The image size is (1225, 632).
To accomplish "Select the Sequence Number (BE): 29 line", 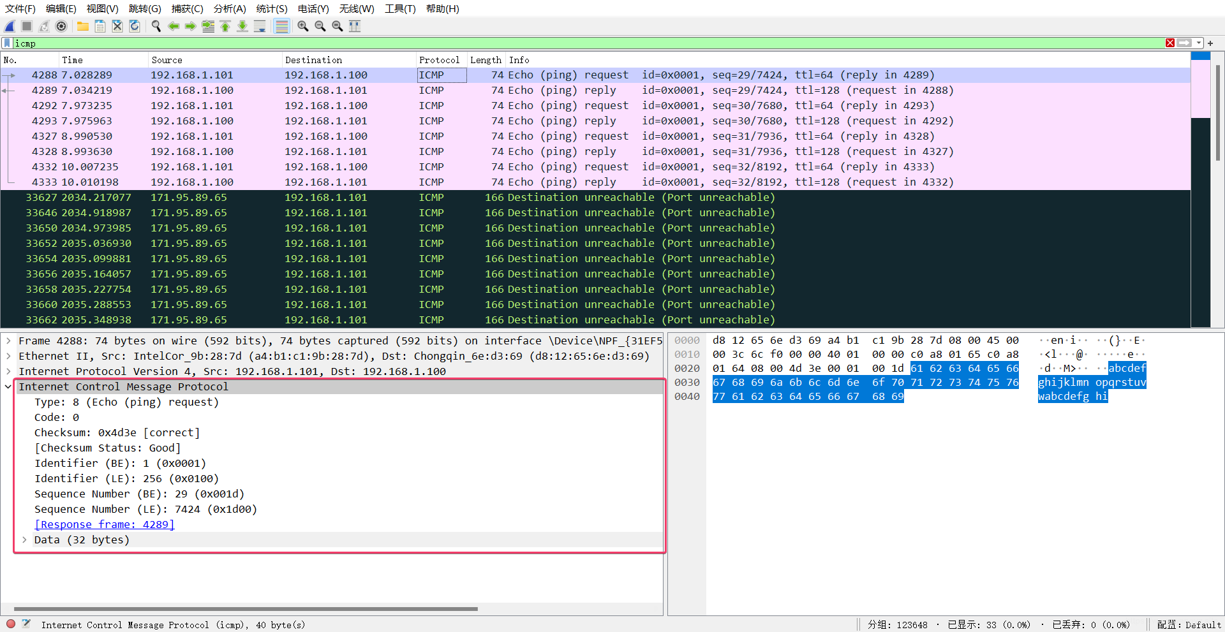I will tap(139, 494).
